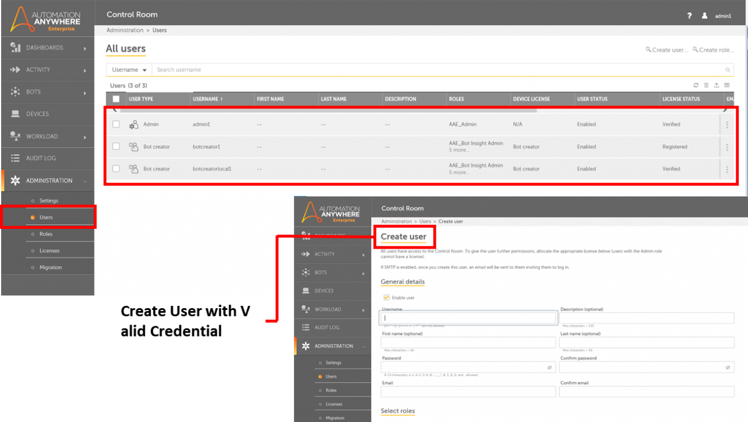Click the '5 more...' roles link for botcreator1

[459, 150]
